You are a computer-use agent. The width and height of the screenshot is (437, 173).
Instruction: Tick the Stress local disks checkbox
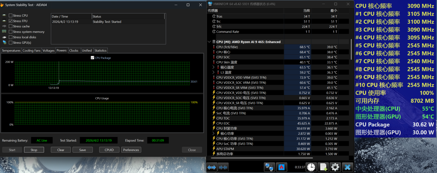click(11, 37)
